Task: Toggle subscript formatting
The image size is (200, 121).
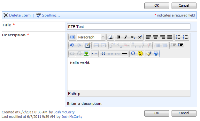Action: click(x=133, y=37)
